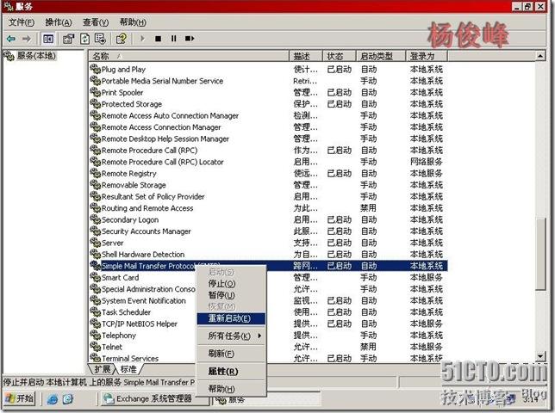
Task: Select Simple Mail Transfer Protocol row
Action: point(268,266)
